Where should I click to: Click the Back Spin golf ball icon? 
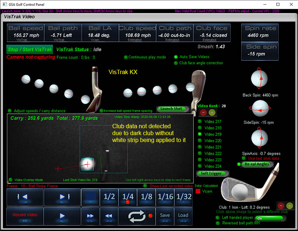click(259, 78)
